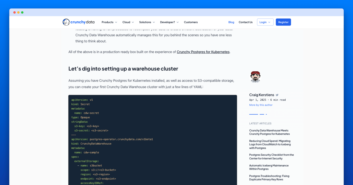The width and height of the screenshot is (353, 185).
Task: Click the blue Register button
Action: (283, 22)
